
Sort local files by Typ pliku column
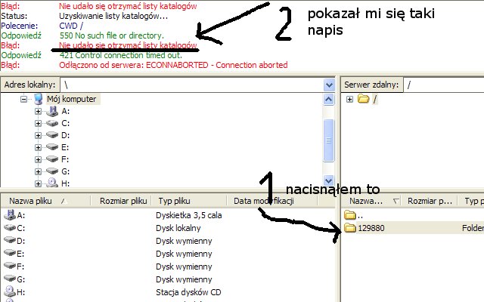tap(189, 202)
